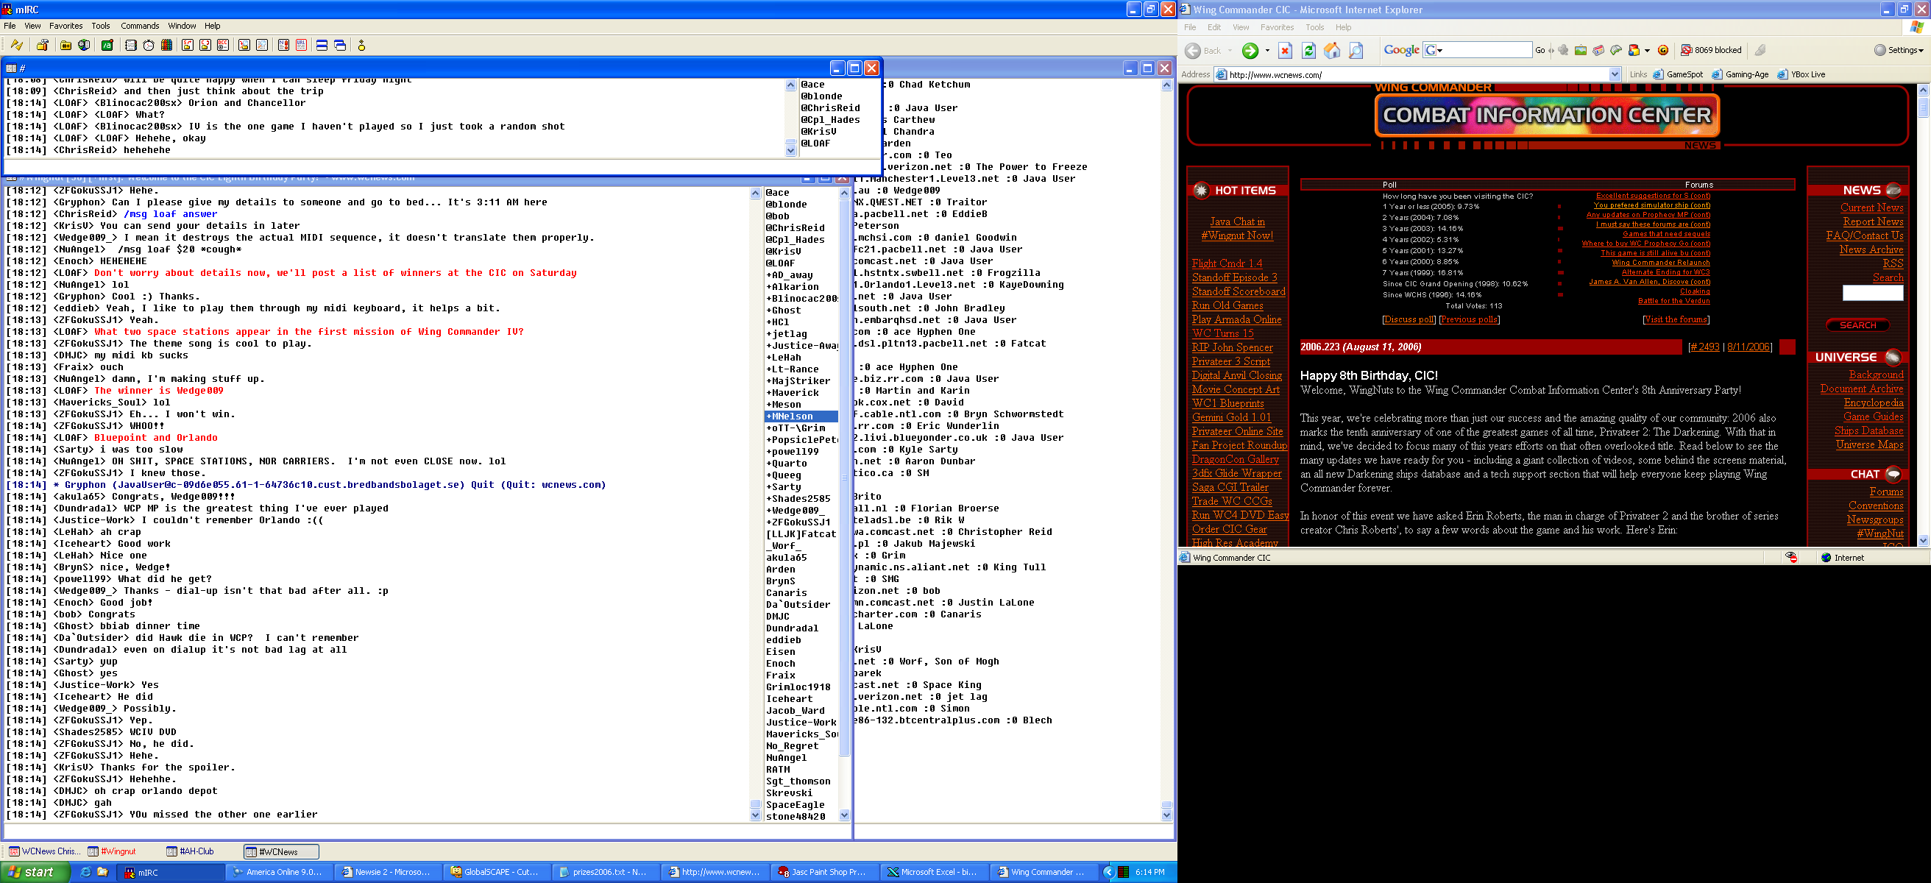Click the #Wingnut chat vertical scrollbar

point(755,503)
